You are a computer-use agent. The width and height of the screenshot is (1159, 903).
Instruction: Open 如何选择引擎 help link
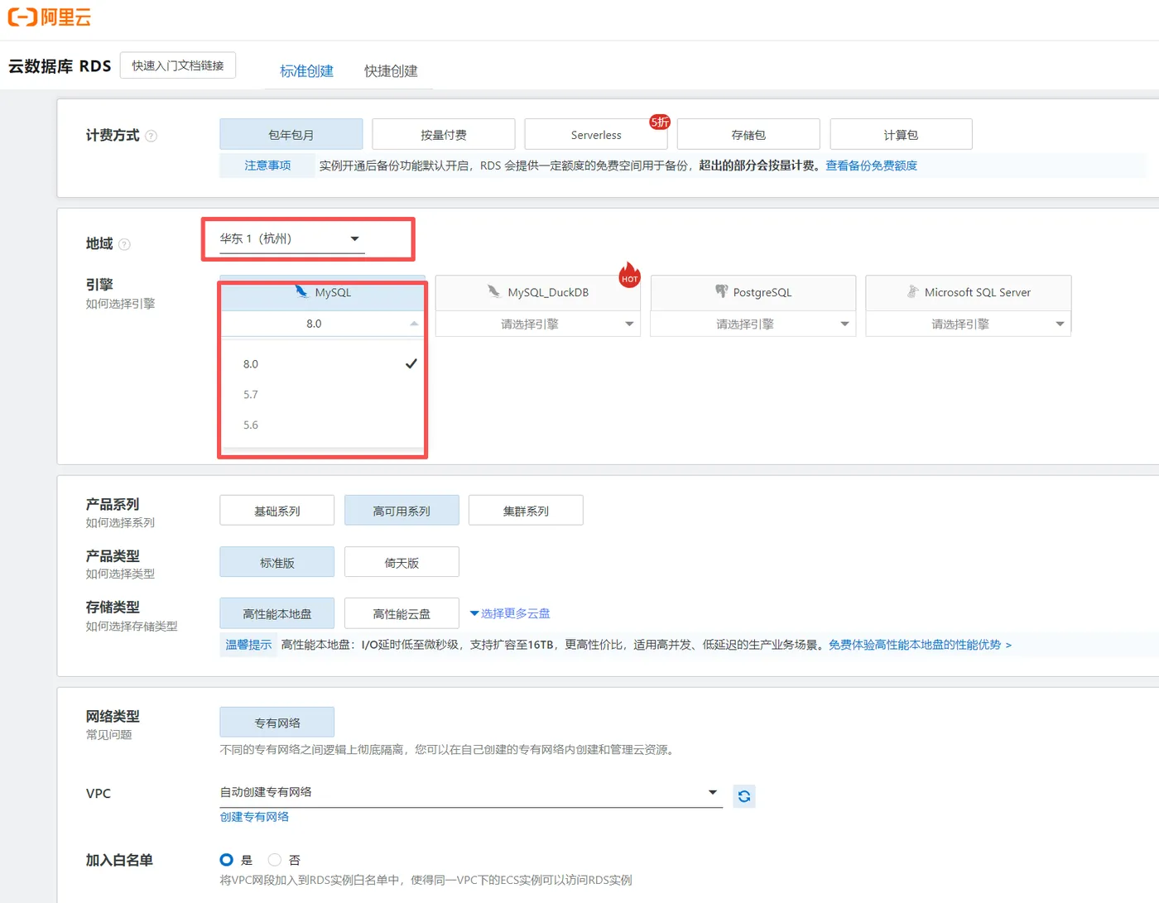tap(120, 304)
